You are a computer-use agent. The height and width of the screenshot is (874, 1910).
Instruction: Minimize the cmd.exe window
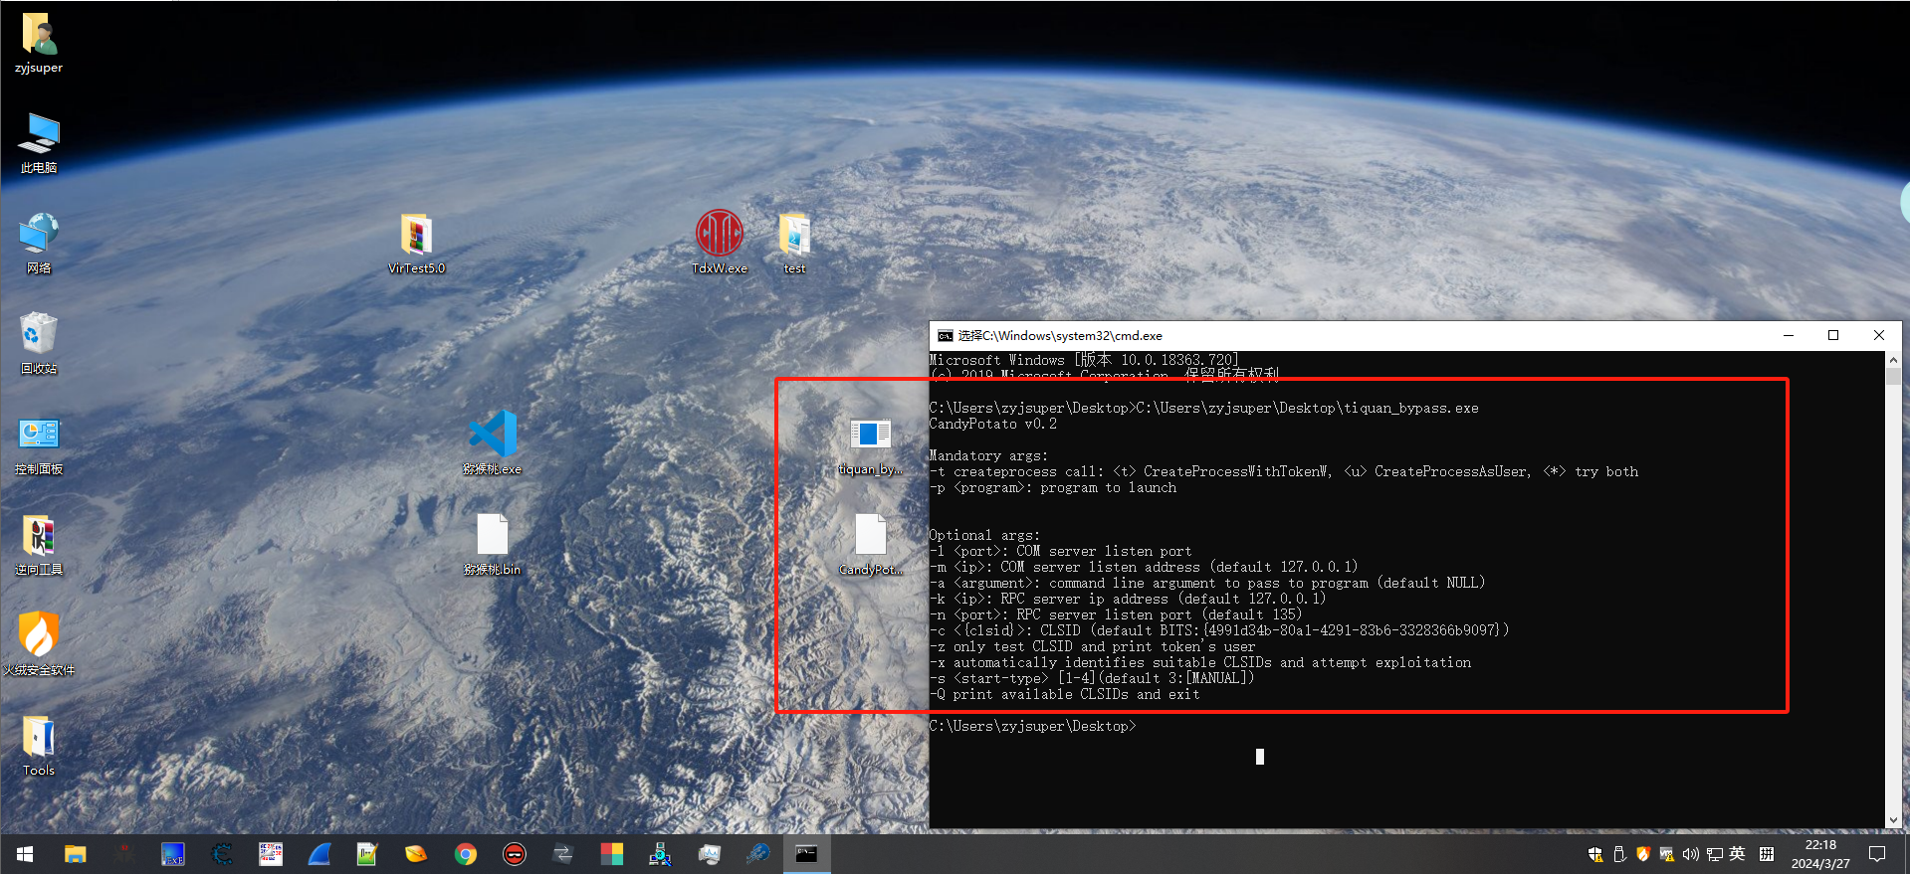point(1789,336)
